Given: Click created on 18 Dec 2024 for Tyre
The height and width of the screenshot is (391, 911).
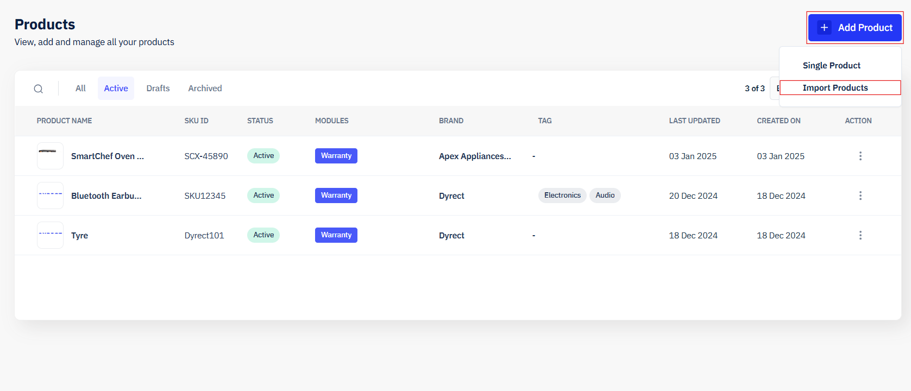Looking at the screenshot, I should click(781, 235).
